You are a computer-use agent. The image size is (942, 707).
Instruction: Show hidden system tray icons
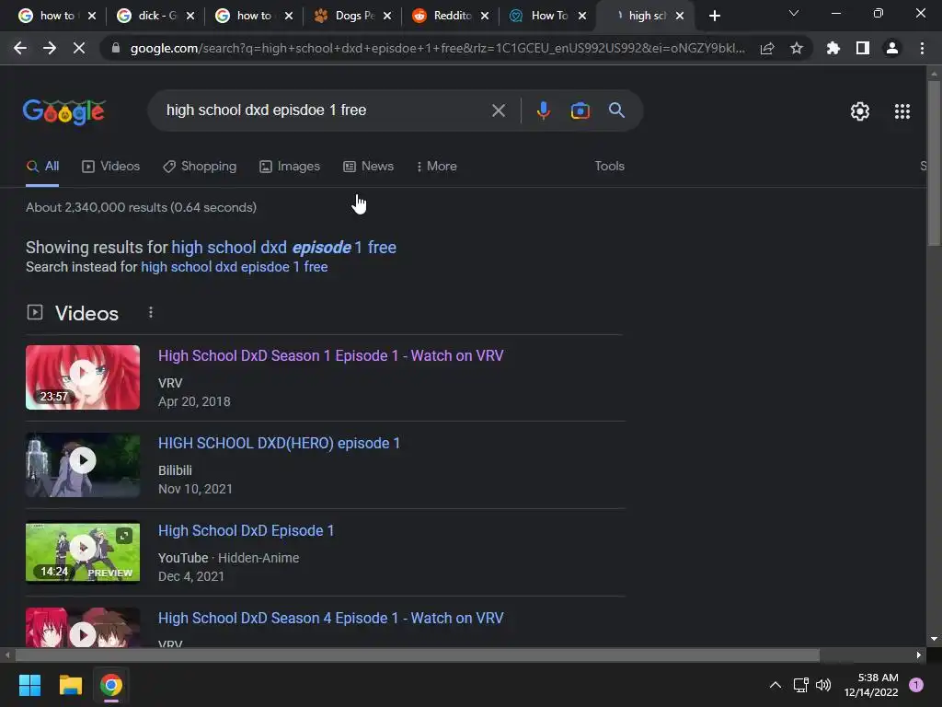[x=775, y=685]
